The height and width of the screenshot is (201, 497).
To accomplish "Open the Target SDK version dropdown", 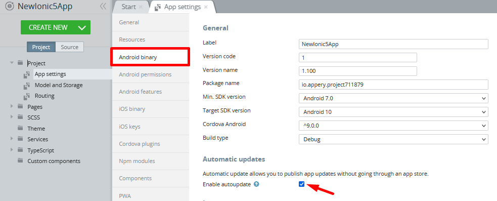I will (393, 112).
